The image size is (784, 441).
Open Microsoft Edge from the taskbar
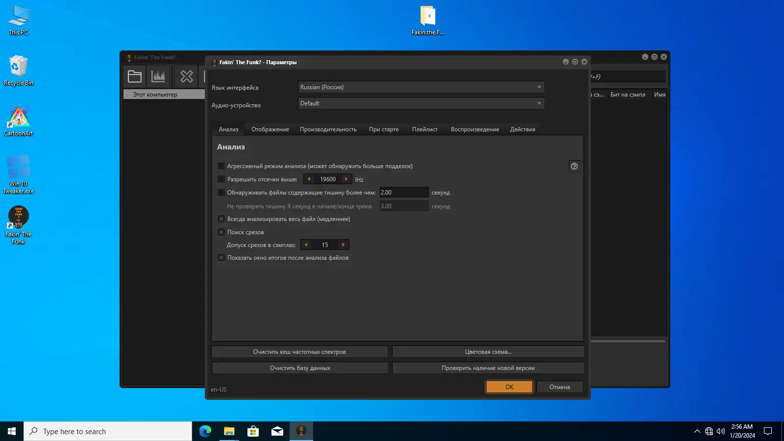(x=205, y=431)
